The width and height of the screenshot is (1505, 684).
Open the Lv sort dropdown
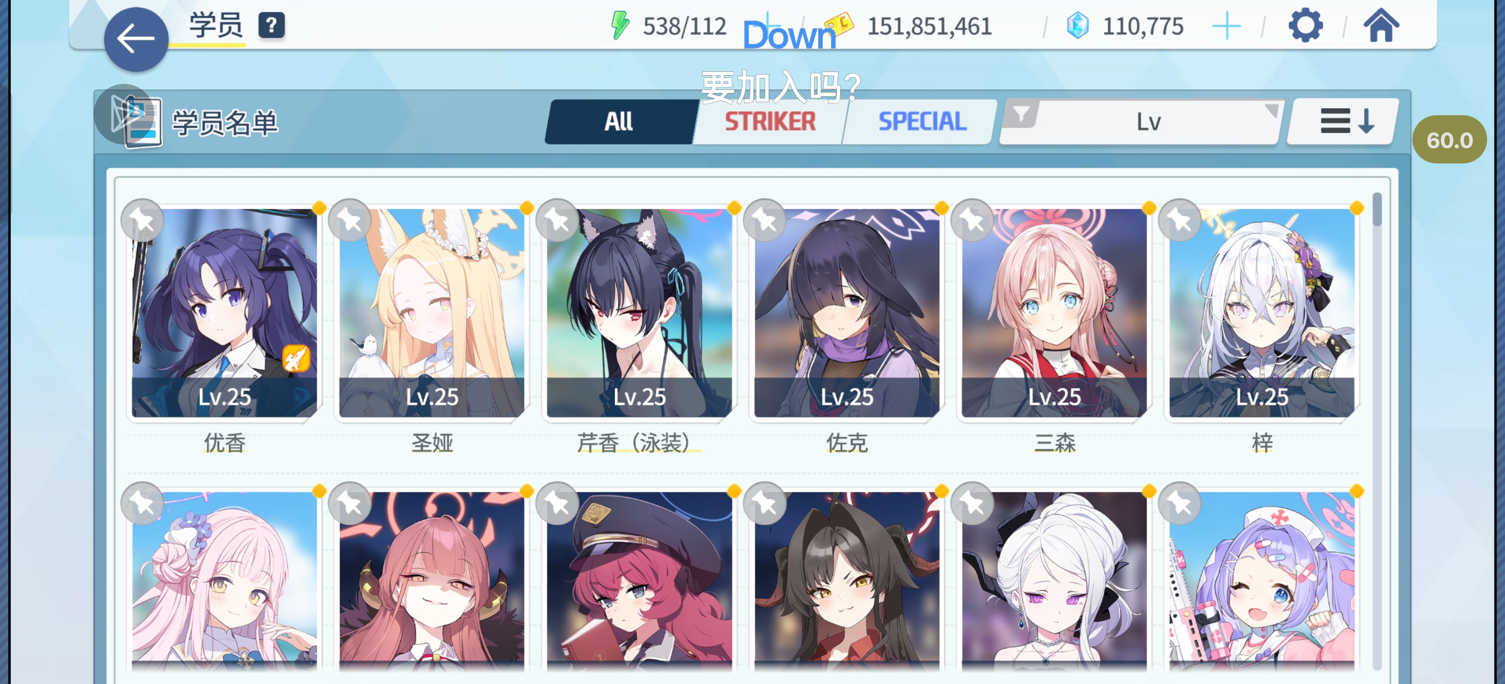[1141, 122]
